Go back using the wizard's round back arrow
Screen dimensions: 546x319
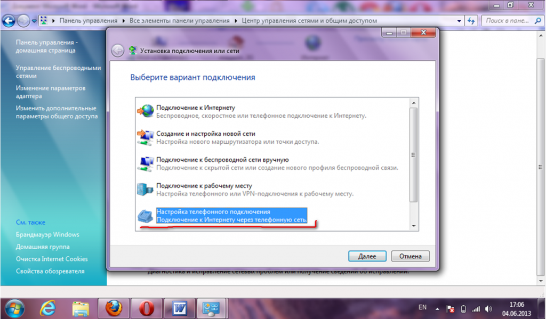tap(118, 51)
